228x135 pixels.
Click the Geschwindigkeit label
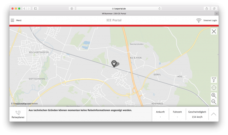197,112
